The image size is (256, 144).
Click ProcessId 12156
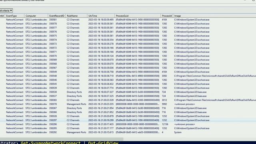(165, 124)
